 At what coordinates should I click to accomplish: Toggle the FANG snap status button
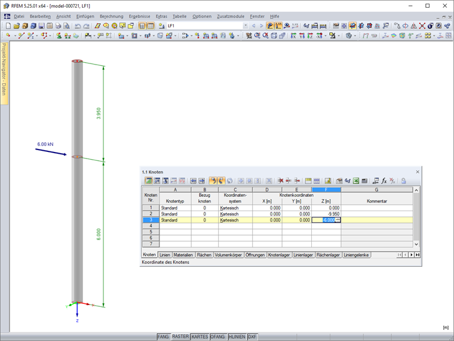click(x=163, y=337)
